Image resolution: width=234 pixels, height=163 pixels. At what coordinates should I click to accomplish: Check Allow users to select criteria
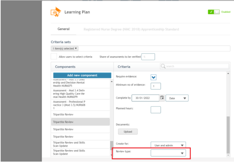(54, 56)
